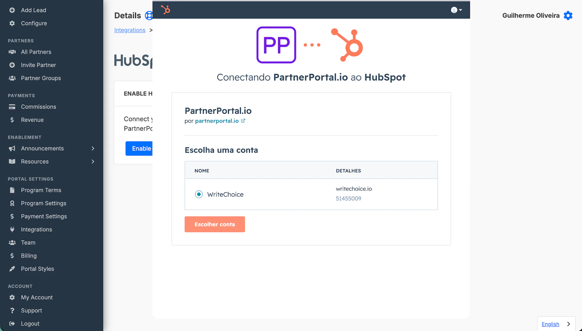Image resolution: width=582 pixels, height=331 pixels.
Task: Click the Logout arrow icon
Action: [12, 324]
